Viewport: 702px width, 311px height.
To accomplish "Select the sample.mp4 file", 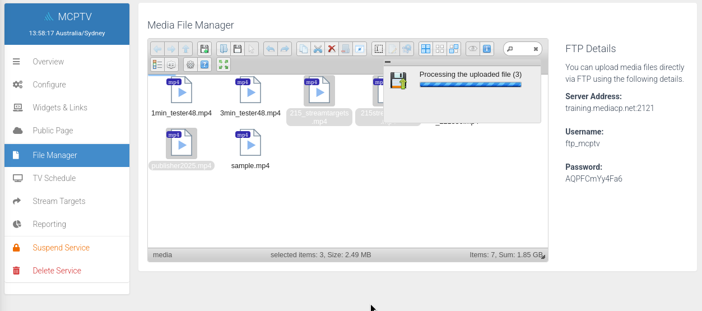I will (250, 150).
